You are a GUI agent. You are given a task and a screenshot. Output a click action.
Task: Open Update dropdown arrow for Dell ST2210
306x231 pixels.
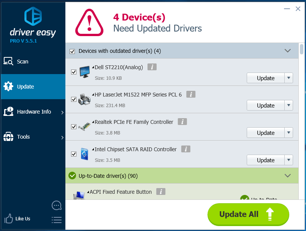click(x=289, y=78)
